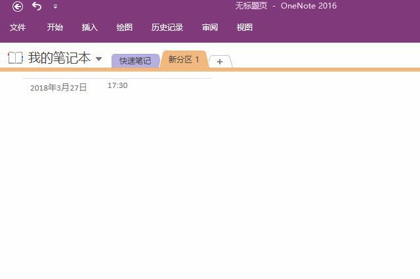
Task: Click the page time 17:30
Action: tap(117, 85)
